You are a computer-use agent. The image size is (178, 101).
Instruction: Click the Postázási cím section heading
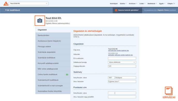[x=80, y=87]
